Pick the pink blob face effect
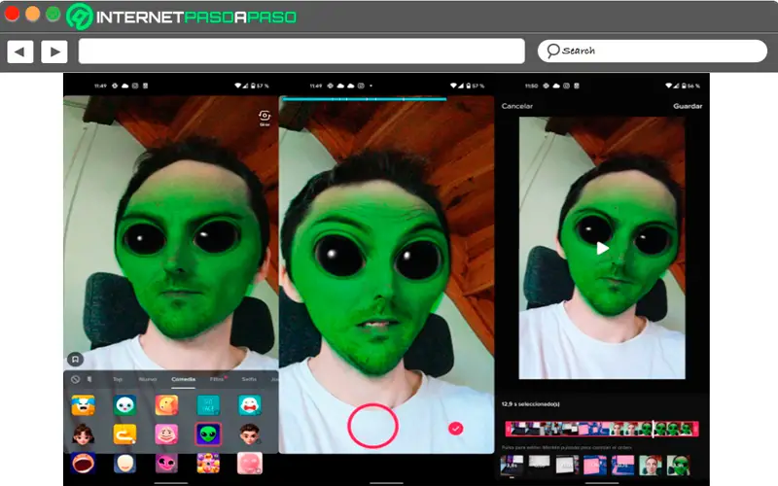Image resolution: width=778 pixels, height=486 pixels. (250, 464)
